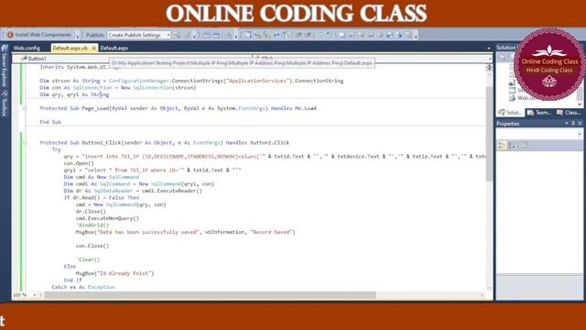Click 'Inherits System.Web.UI' line
Screen dimensions: 586x330
click(x=75, y=67)
